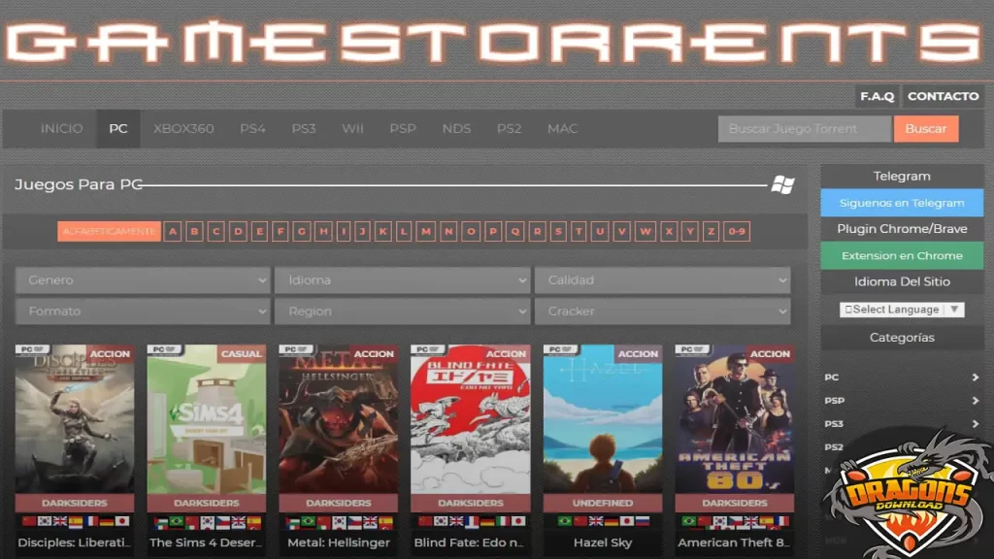Select the Italy flag under Blind Fate: Edo
The image size is (994, 559).
501,519
